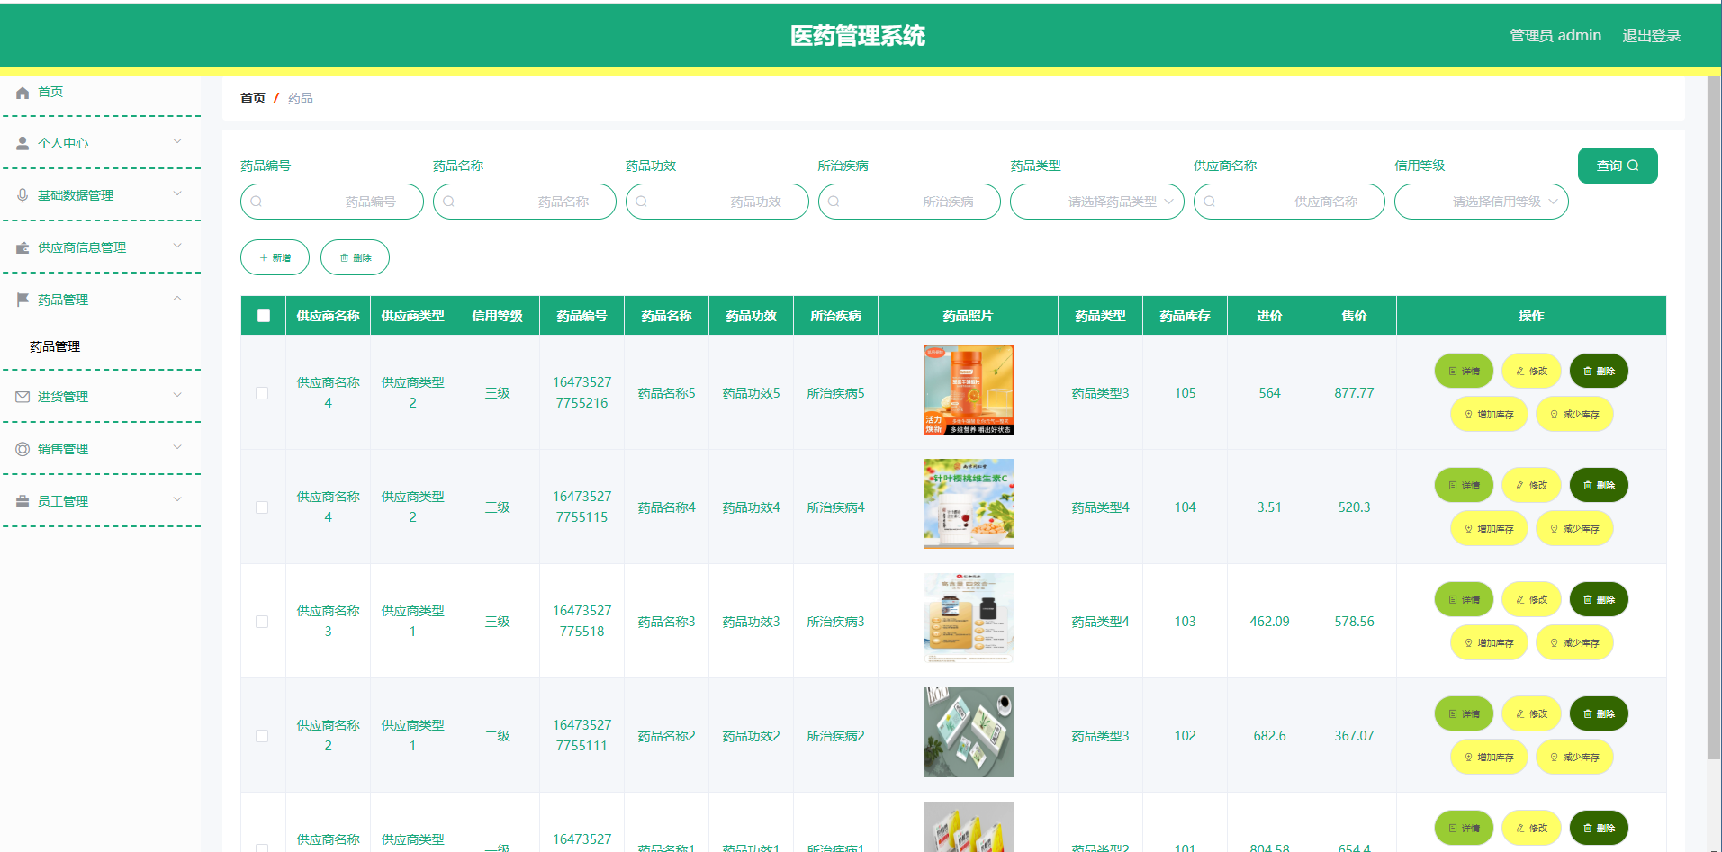Image resolution: width=1722 pixels, height=852 pixels.
Task: Open the 请选择药品类型 dropdown
Action: pyautogui.click(x=1096, y=202)
